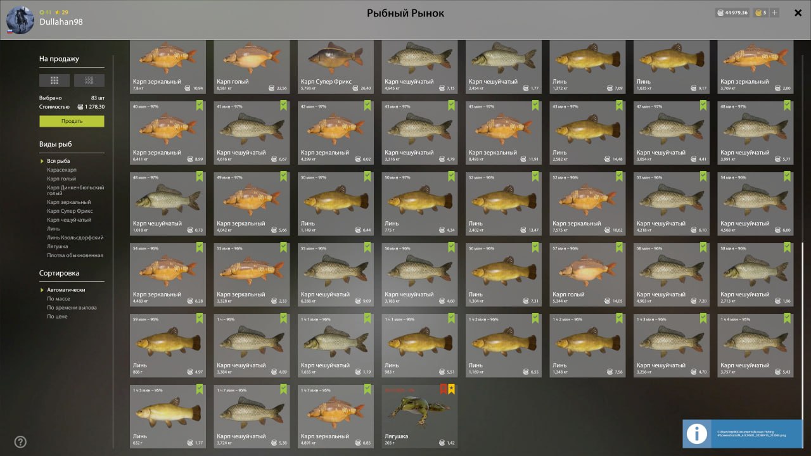Image resolution: width=811 pixels, height=456 pixels.
Task: Filter fish list by Карп зеркальный
Action: pyautogui.click(x=68, y=202)
